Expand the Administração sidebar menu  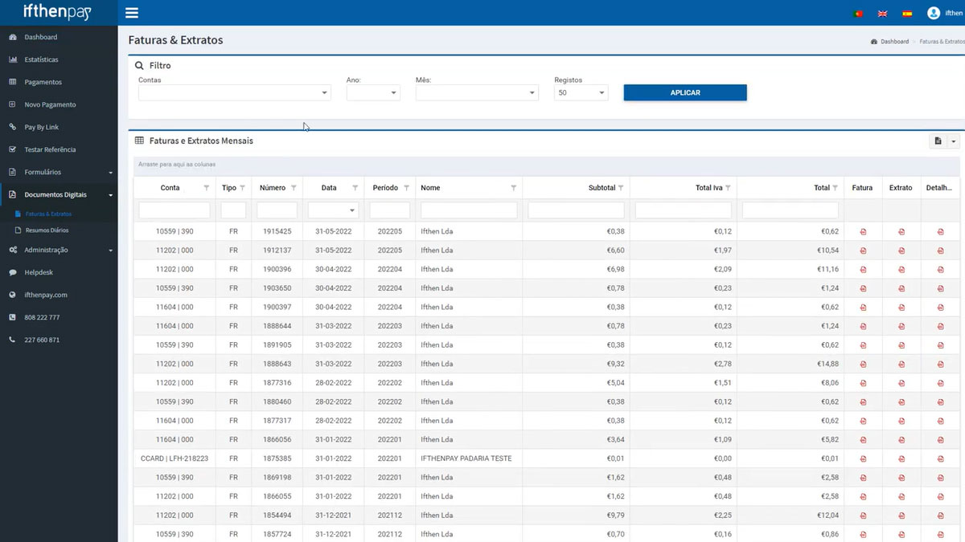pos(59,250)
